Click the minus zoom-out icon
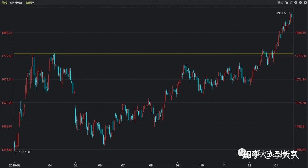 (300, 3)
